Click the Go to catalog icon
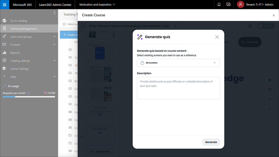The width and height of the screenshot is (279, 157). coord(4,21)
